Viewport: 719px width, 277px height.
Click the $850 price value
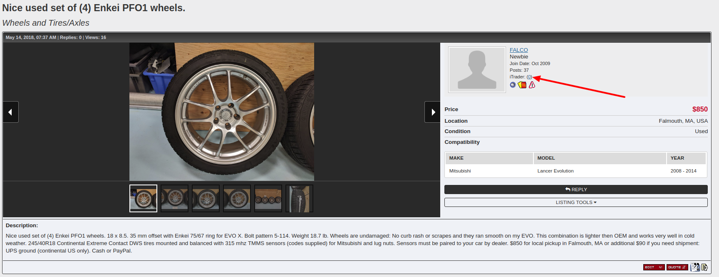pos(700,109)
